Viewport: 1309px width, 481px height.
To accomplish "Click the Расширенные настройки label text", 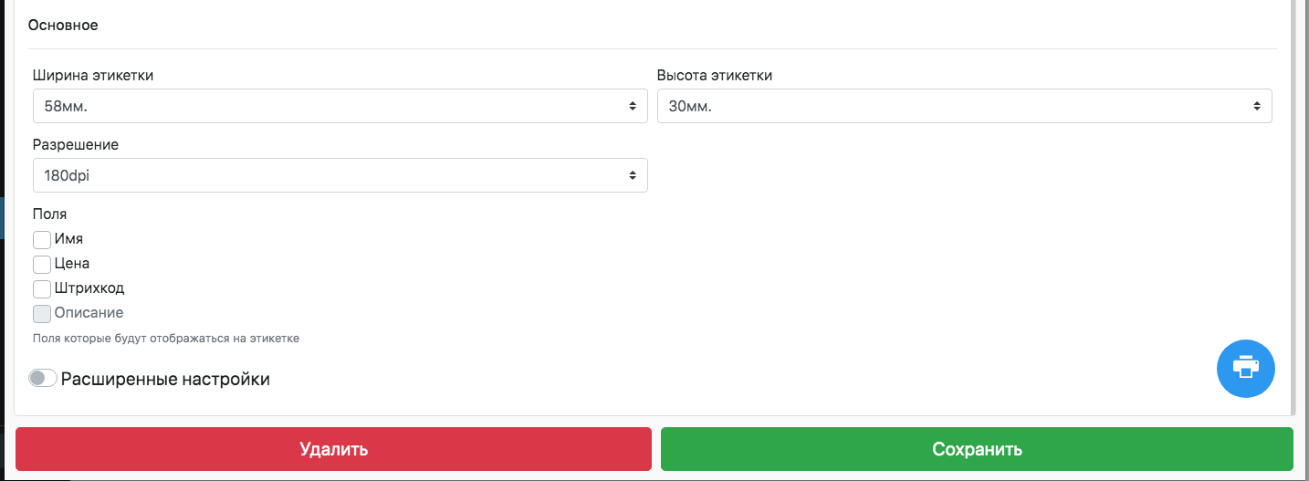I will (165, 379).
